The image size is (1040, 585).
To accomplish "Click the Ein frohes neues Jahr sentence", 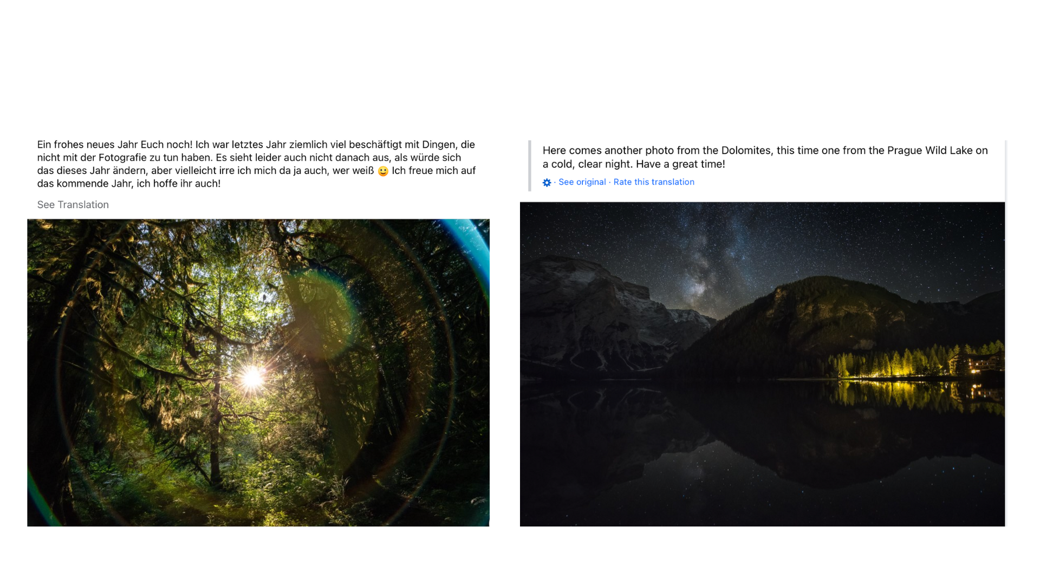I will tap(115, 145).
